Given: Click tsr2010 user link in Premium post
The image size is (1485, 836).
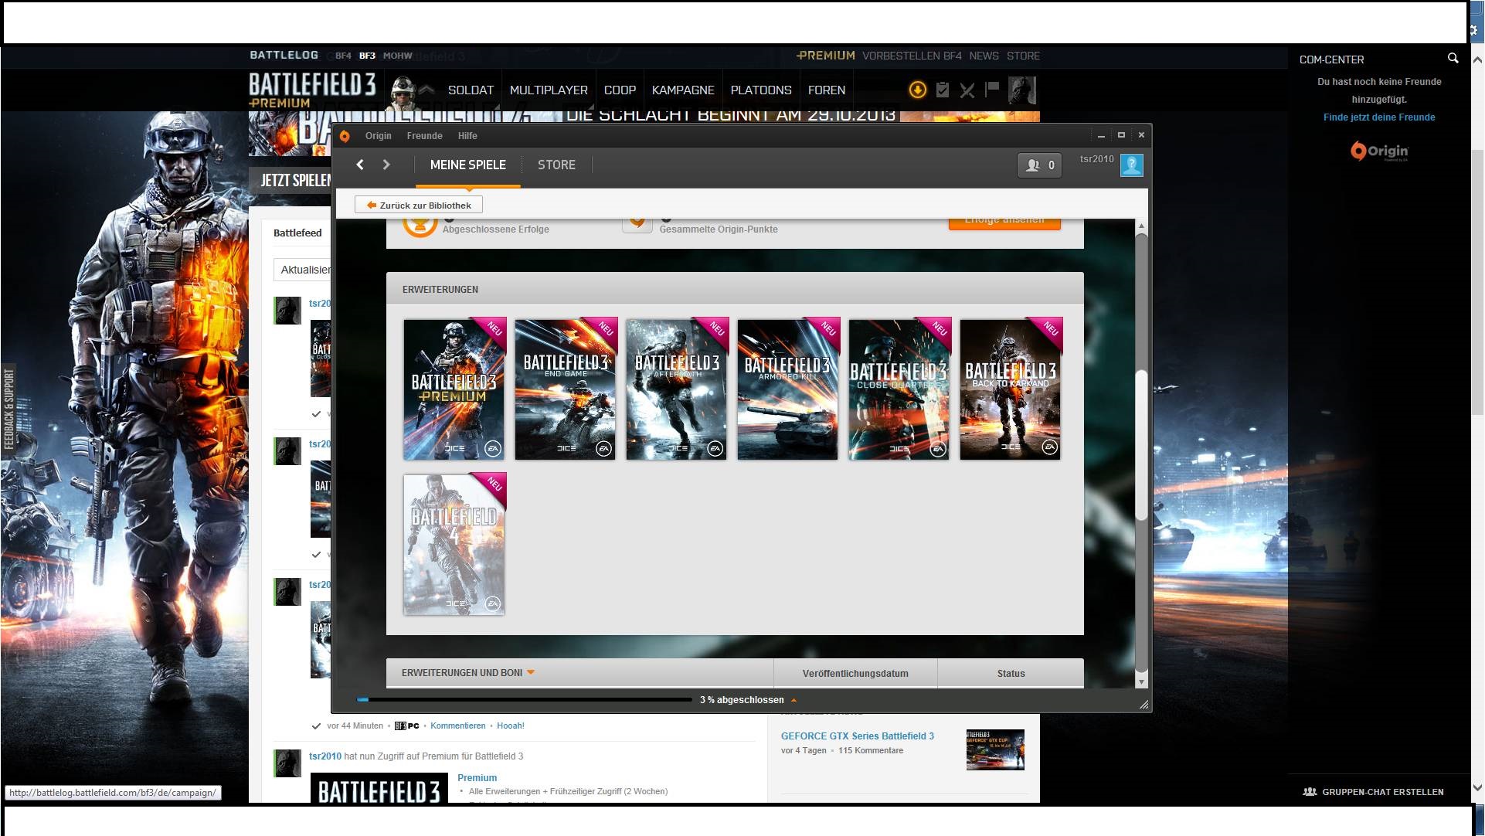Looking at the screenshot, I should (x=325, y=756).
